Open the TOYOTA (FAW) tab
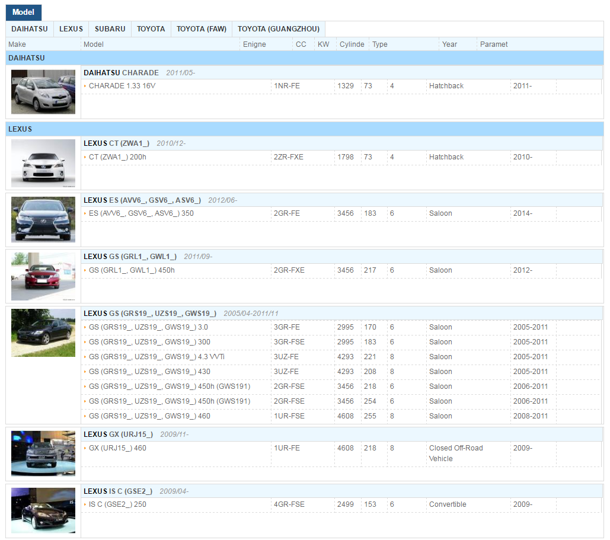 tap(202, 29)
